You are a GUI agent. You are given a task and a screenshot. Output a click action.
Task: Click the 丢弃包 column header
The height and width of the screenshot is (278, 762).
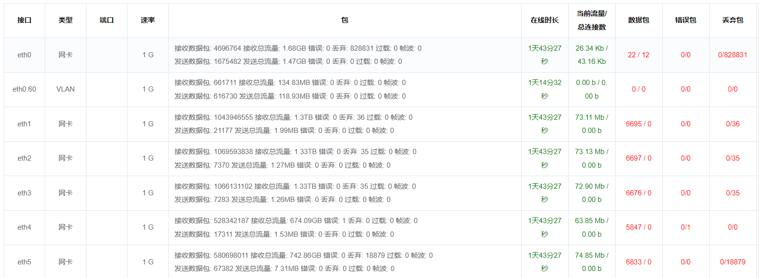pos(733,20)
